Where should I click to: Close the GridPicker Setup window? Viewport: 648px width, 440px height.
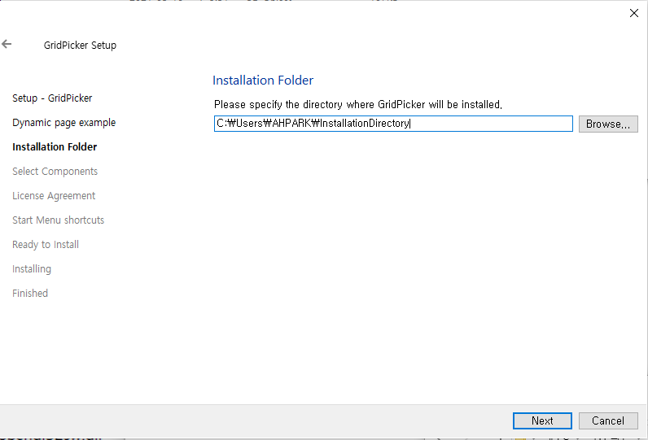pos(634,13)
